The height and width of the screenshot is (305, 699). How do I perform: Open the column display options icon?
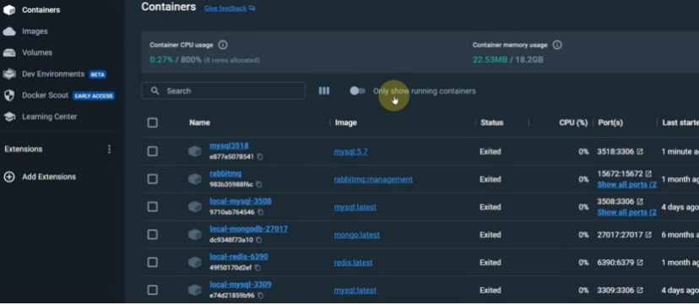(324, 91)
